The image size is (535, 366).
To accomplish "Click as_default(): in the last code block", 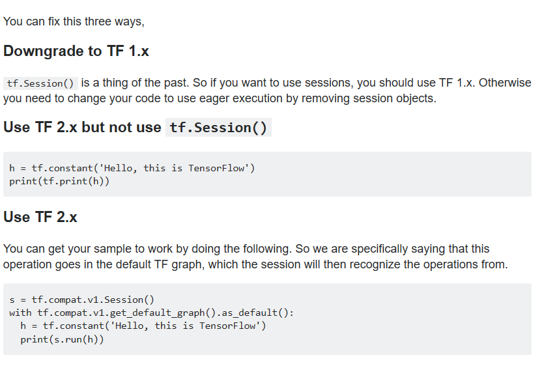I will pyautogui.click(x=266, y=313).
